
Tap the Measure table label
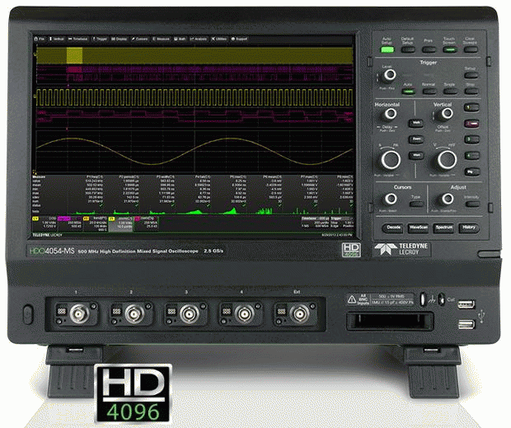(39, 177)
